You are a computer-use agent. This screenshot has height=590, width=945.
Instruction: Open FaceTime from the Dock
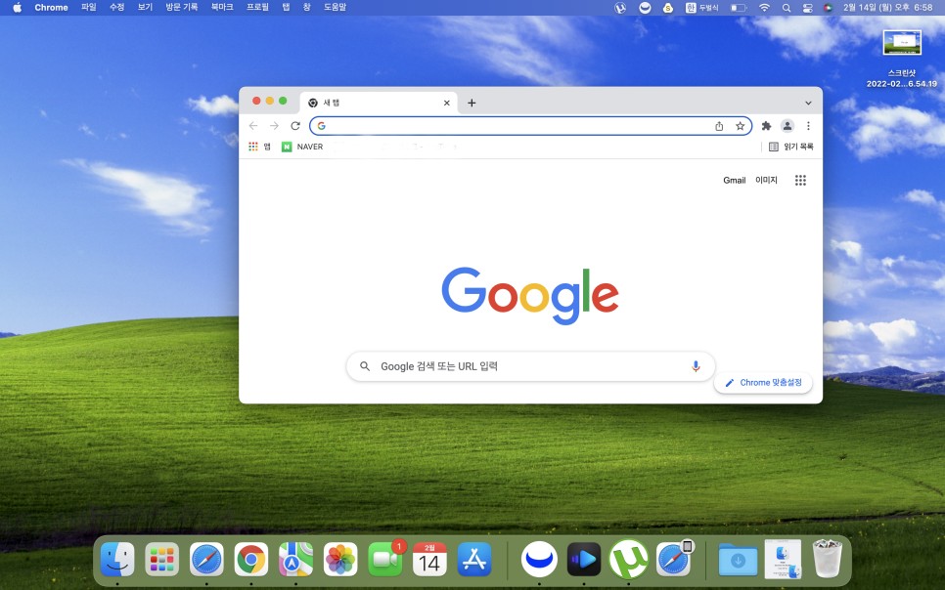pyautogui.click(x=385, y=560)
